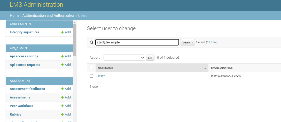281x122 pixels.
Task: Click the '0 of 1 selected' text
Action: click(x=168, y=58)
